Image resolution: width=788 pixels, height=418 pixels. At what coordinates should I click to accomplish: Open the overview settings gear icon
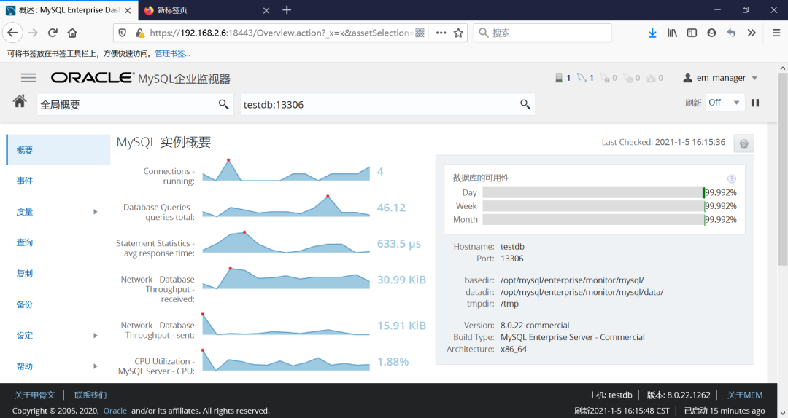coord(743,143)
